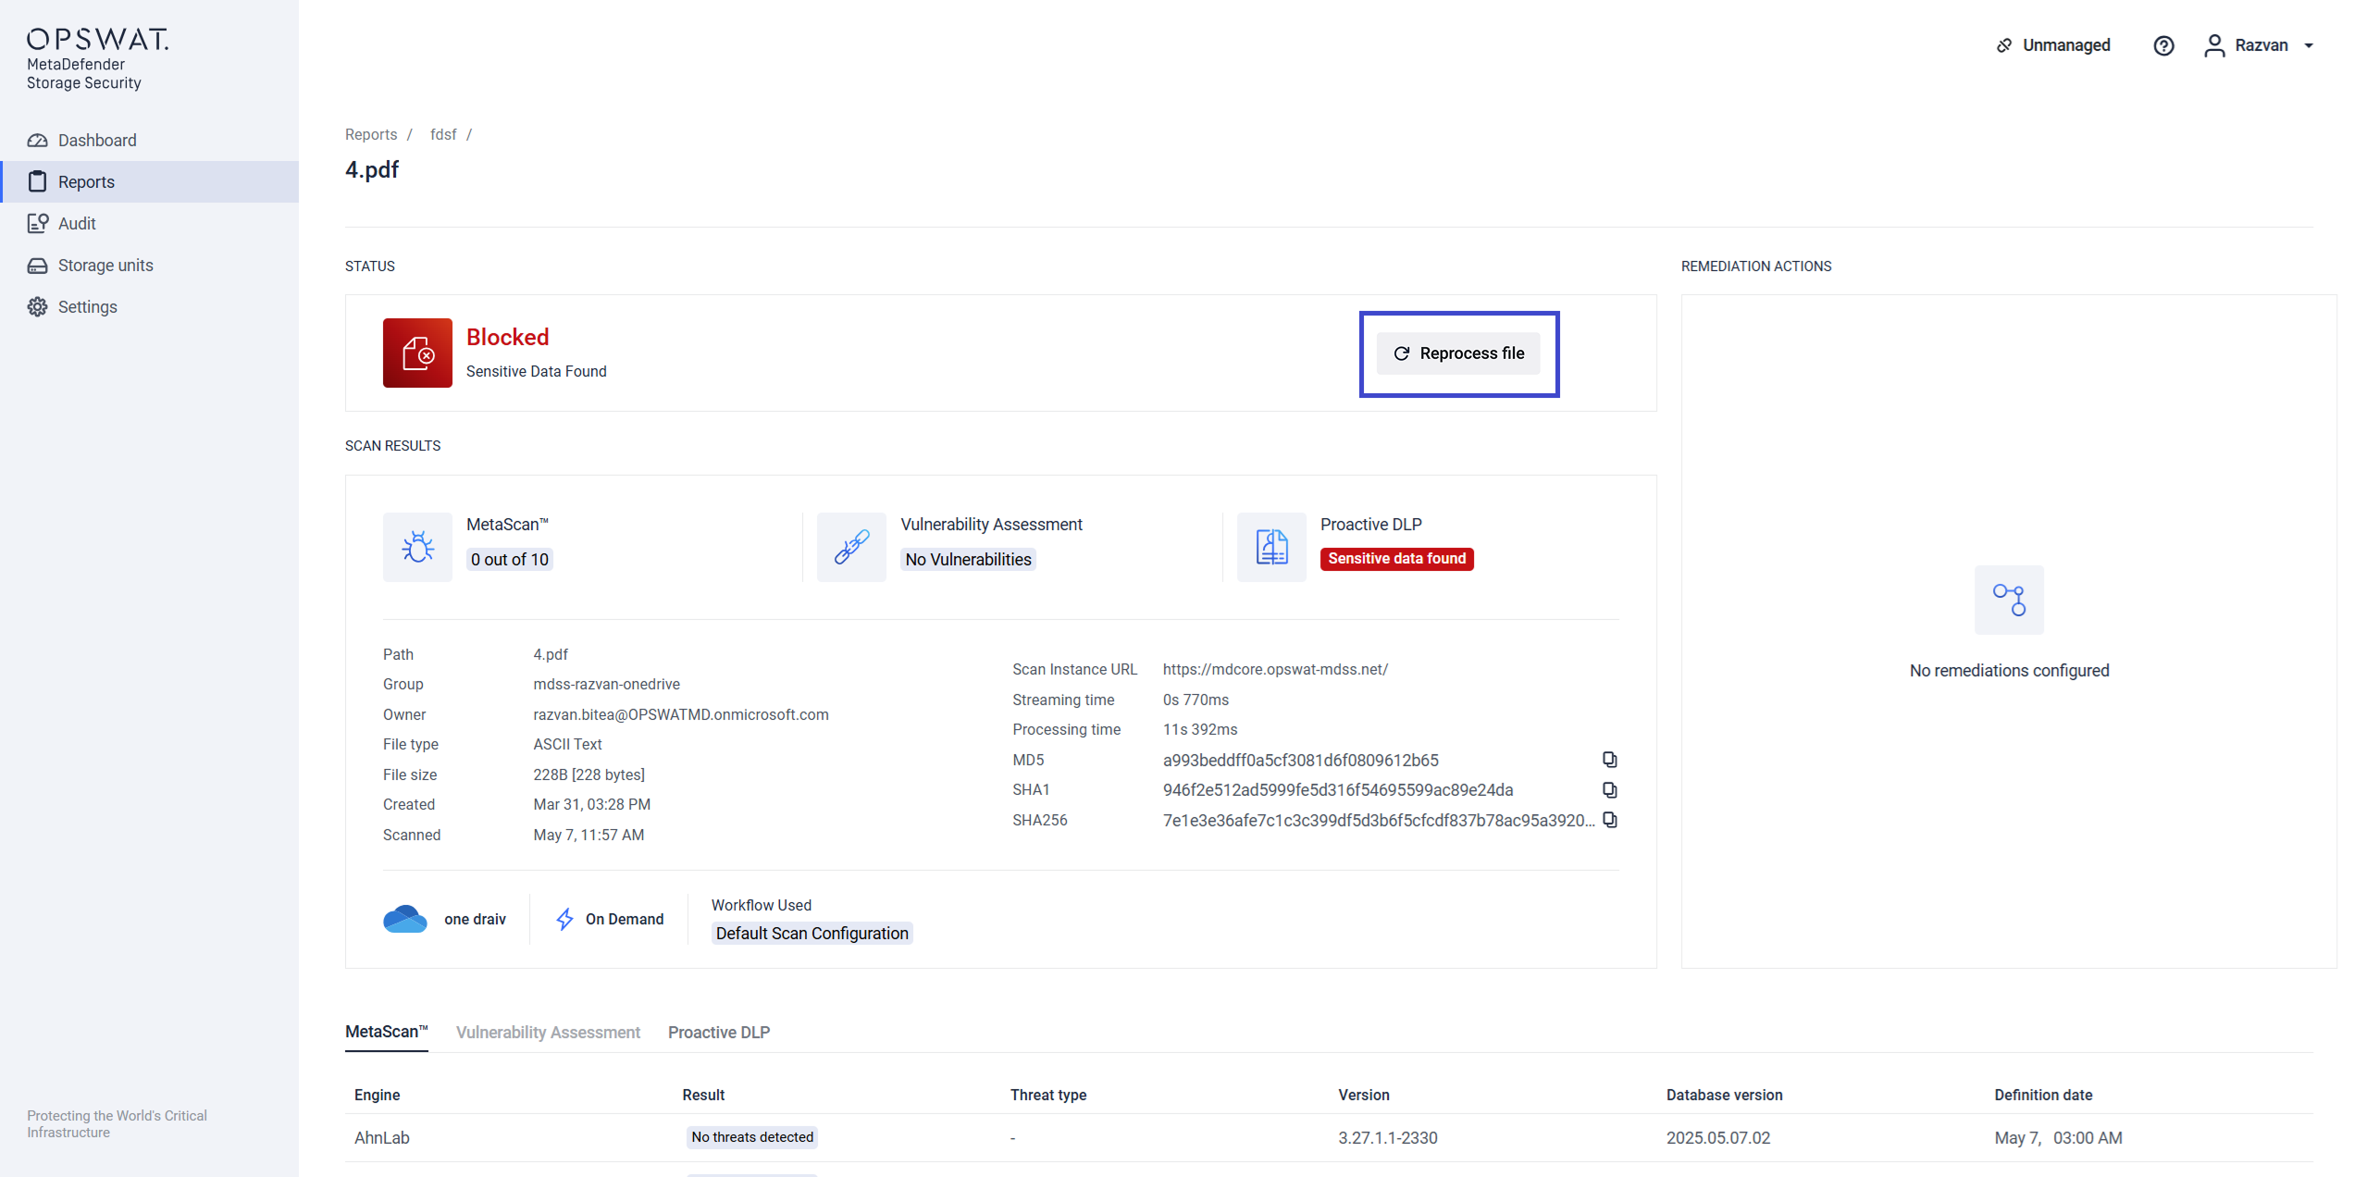Image resolution: width=2354 pixels, height=1177 pixels.
Task: Open Storage units in the sidebar
Action: click(150, 266)
